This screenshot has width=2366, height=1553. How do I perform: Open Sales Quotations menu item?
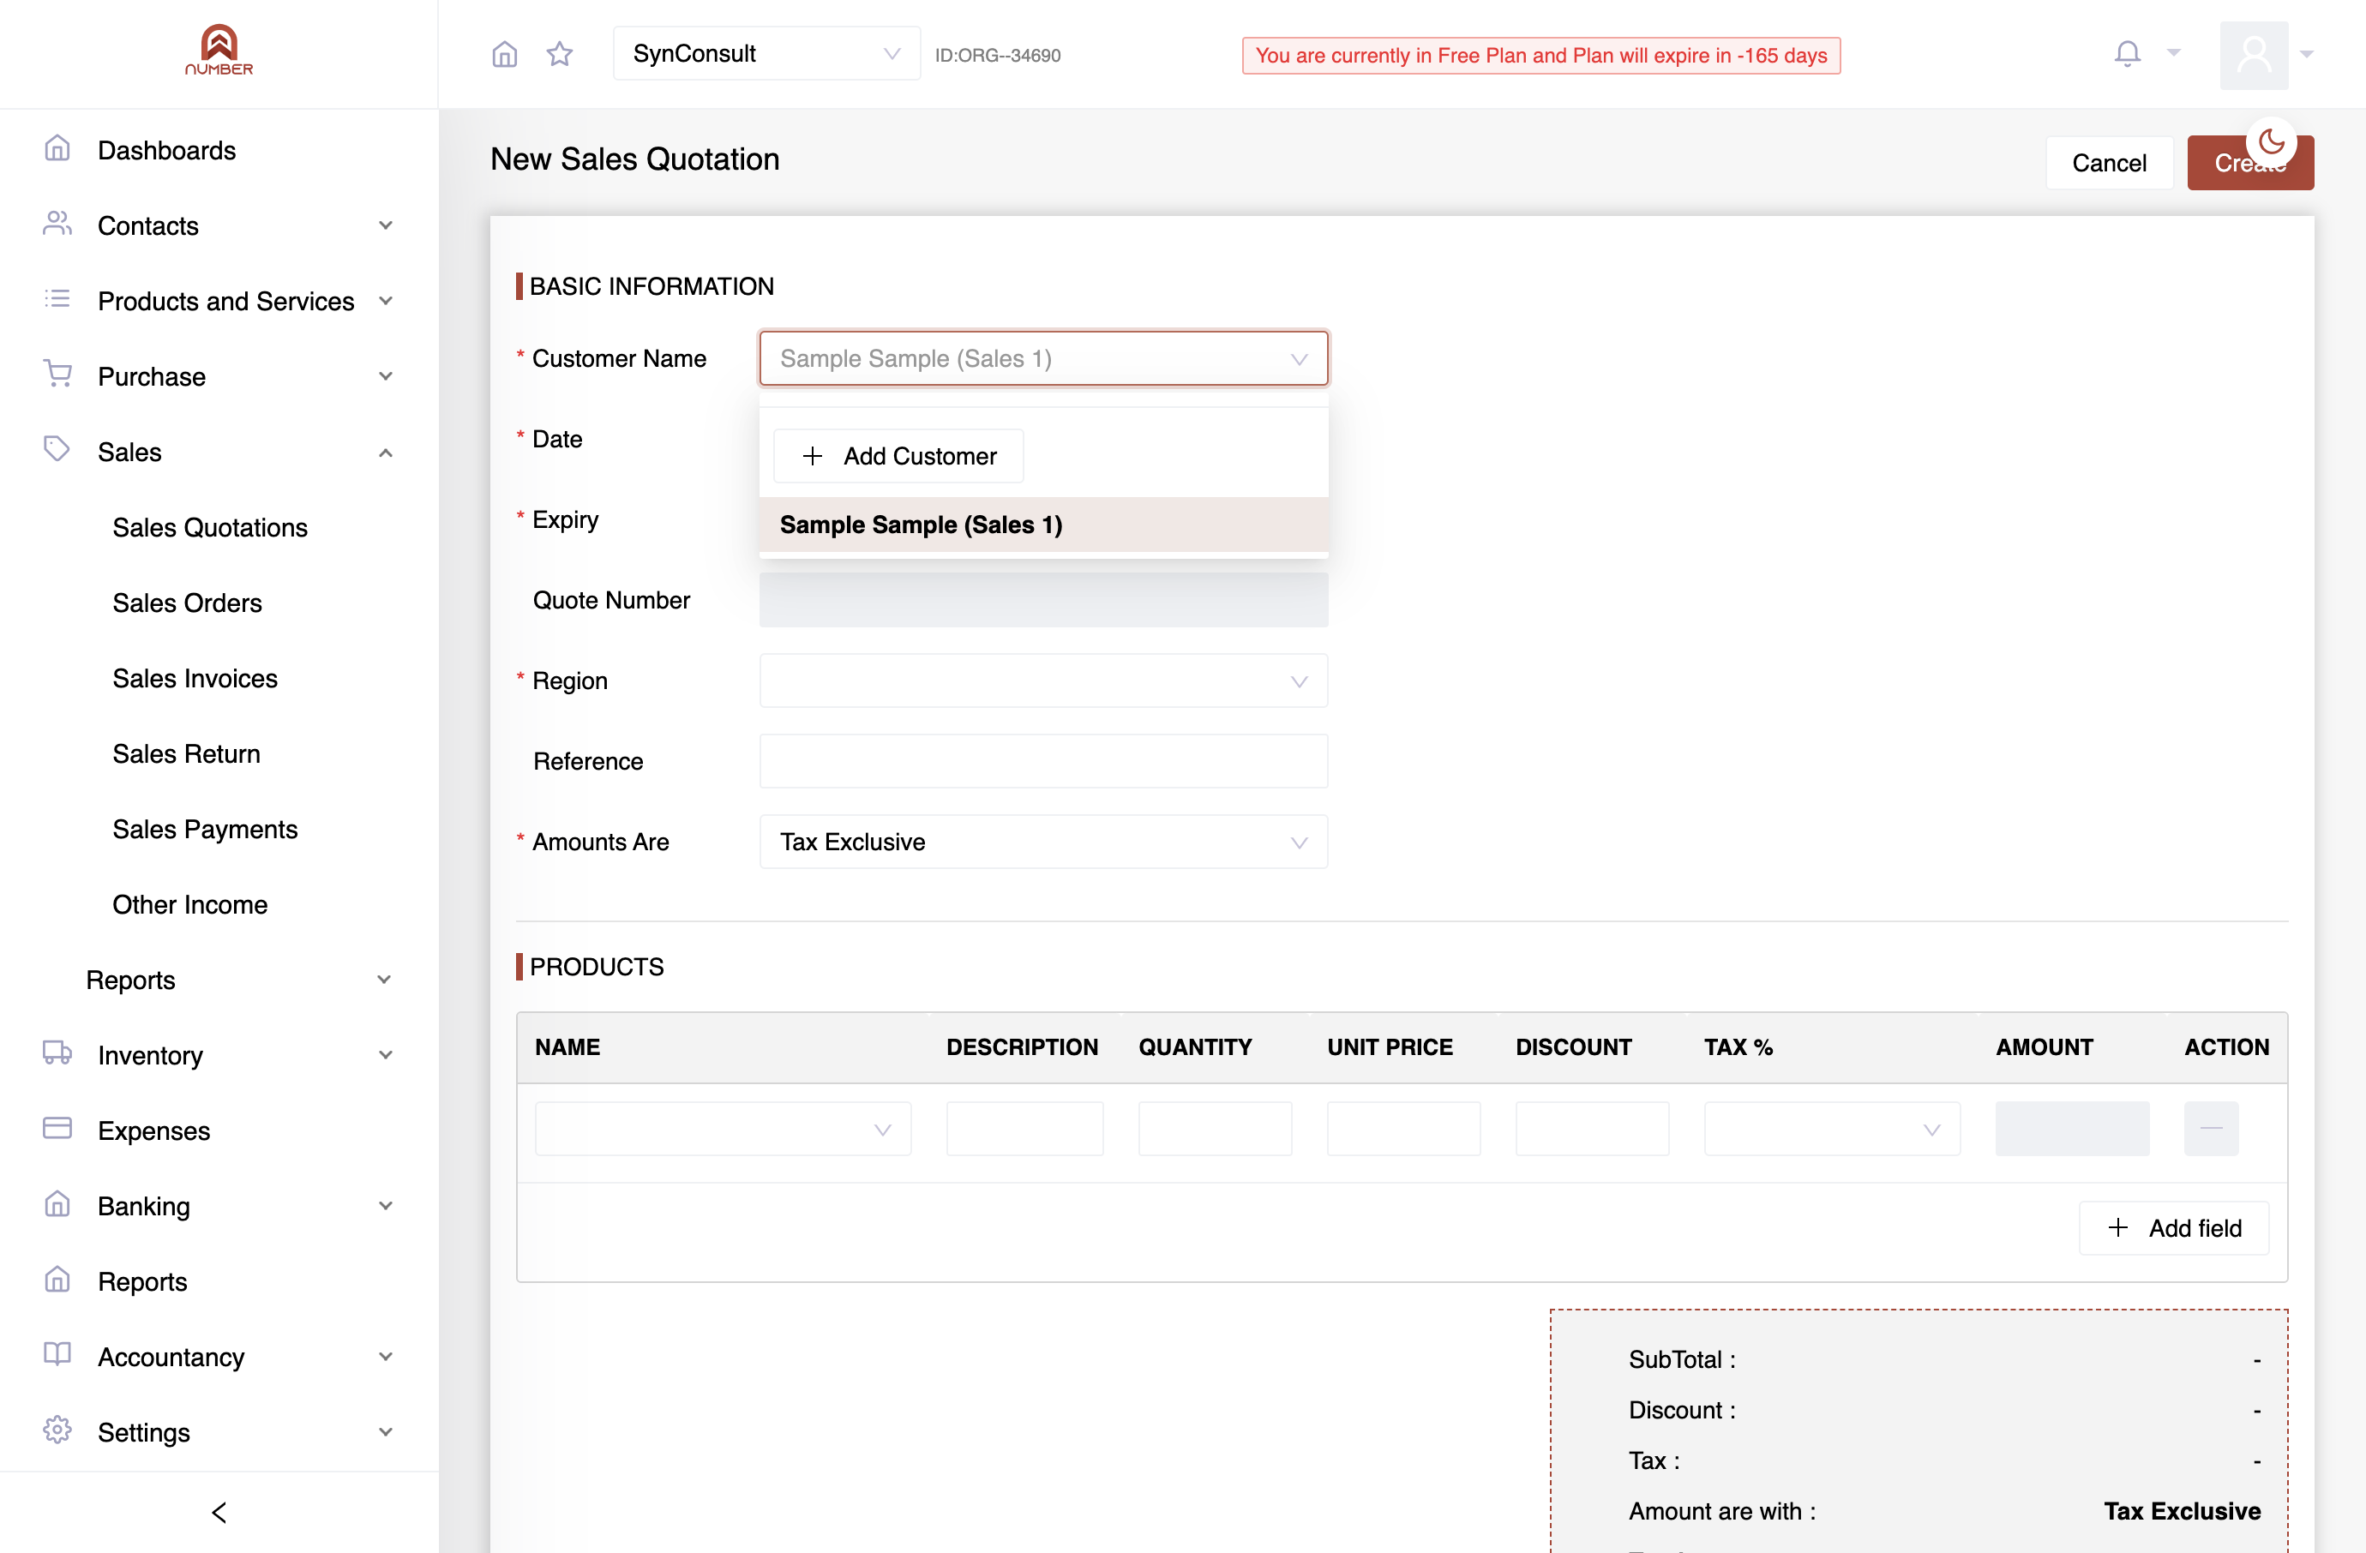pos(210,528)
